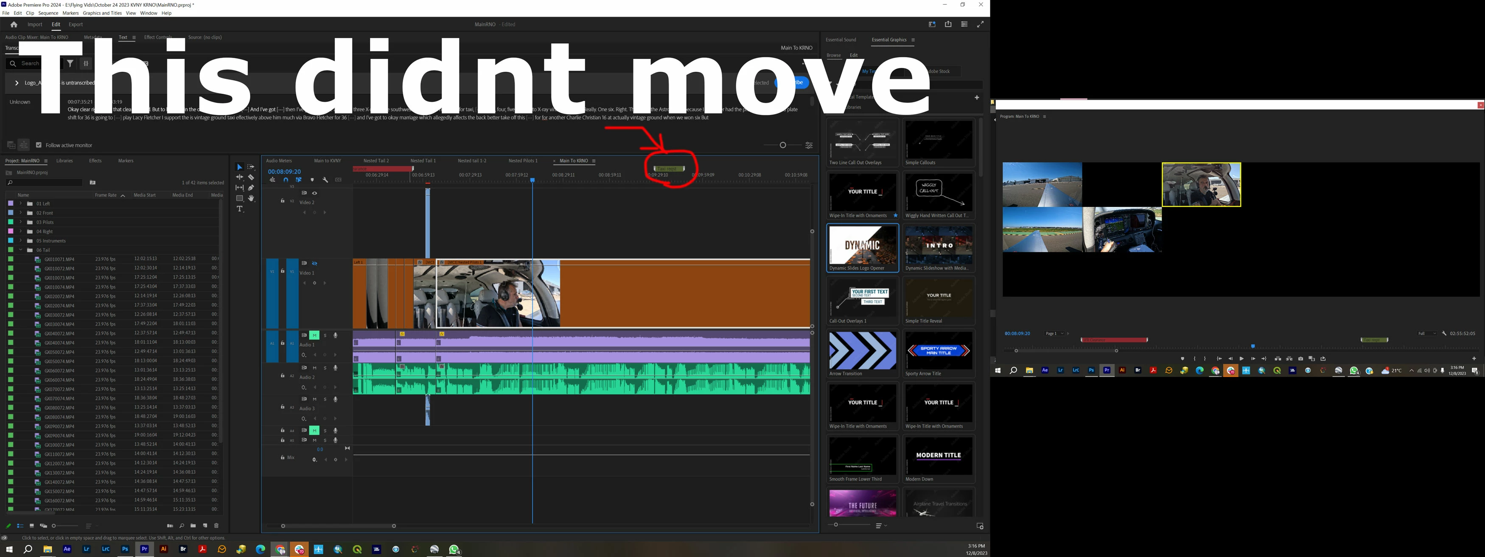Image resolution: width=1485 pixels, height=557 pixels.
Task: Collapse the 06 Tail bin
Action: point(21,250)
